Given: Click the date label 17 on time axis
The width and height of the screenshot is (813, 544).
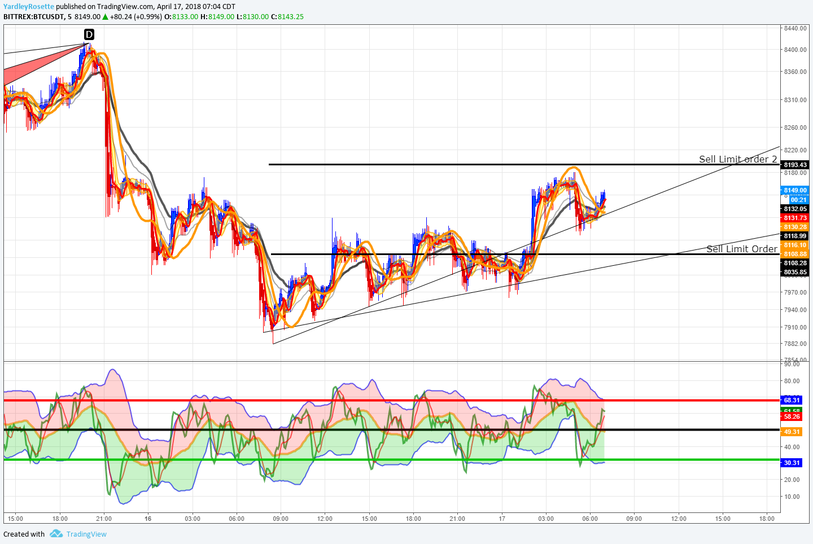Looking at the screenshot, I should (501, 519).
